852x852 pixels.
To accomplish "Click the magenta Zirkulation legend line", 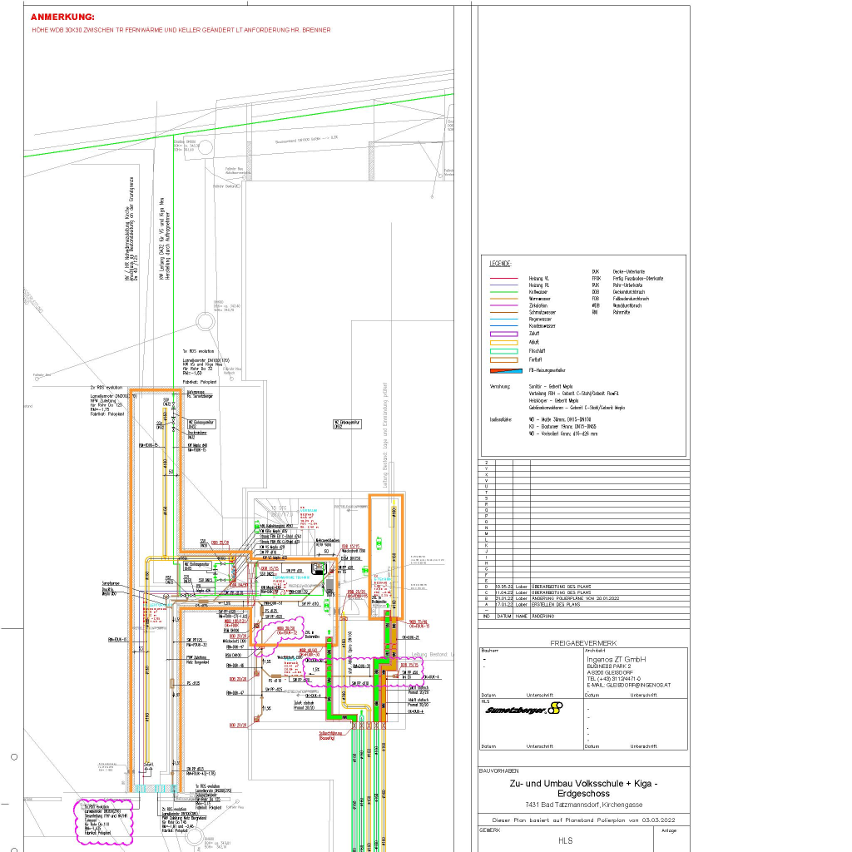I will [504, 305].
